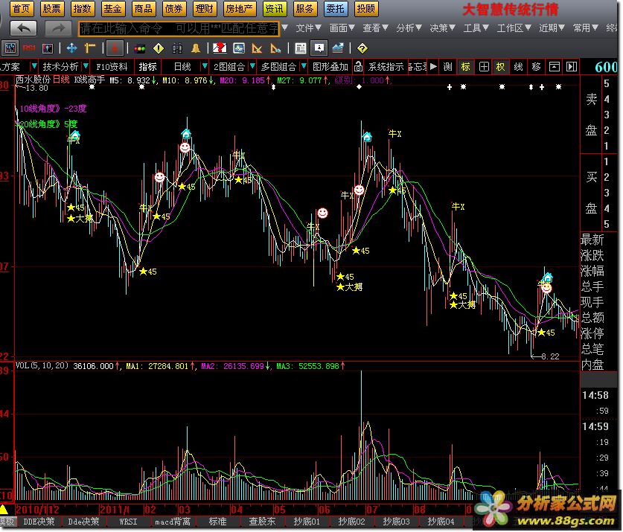
Task: Click the 指标 indicator button
Action: point(148,67)
